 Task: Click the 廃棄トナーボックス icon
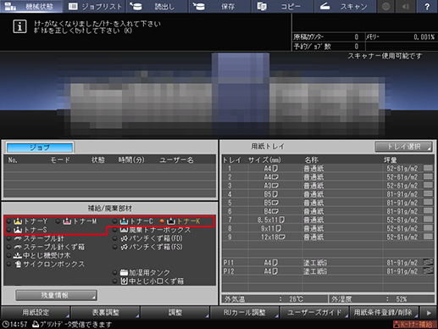pos(124,230)
